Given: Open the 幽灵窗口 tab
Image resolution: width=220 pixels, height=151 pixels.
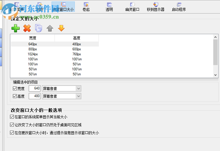Looking at the screenshot, I should pyautogui.click(x=132, y=7).
